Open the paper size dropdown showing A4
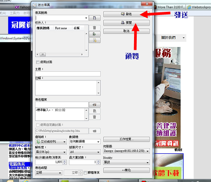 (85, 152)
